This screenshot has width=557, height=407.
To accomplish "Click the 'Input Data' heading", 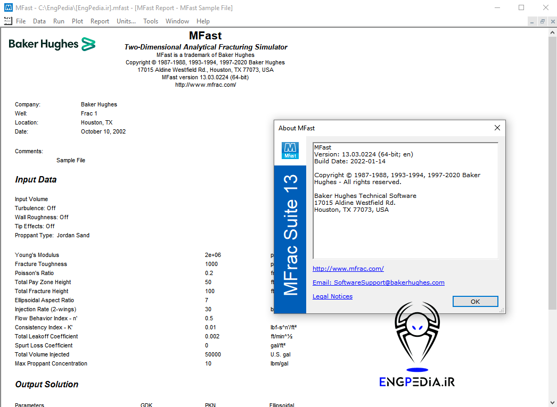I will point(36,179).
